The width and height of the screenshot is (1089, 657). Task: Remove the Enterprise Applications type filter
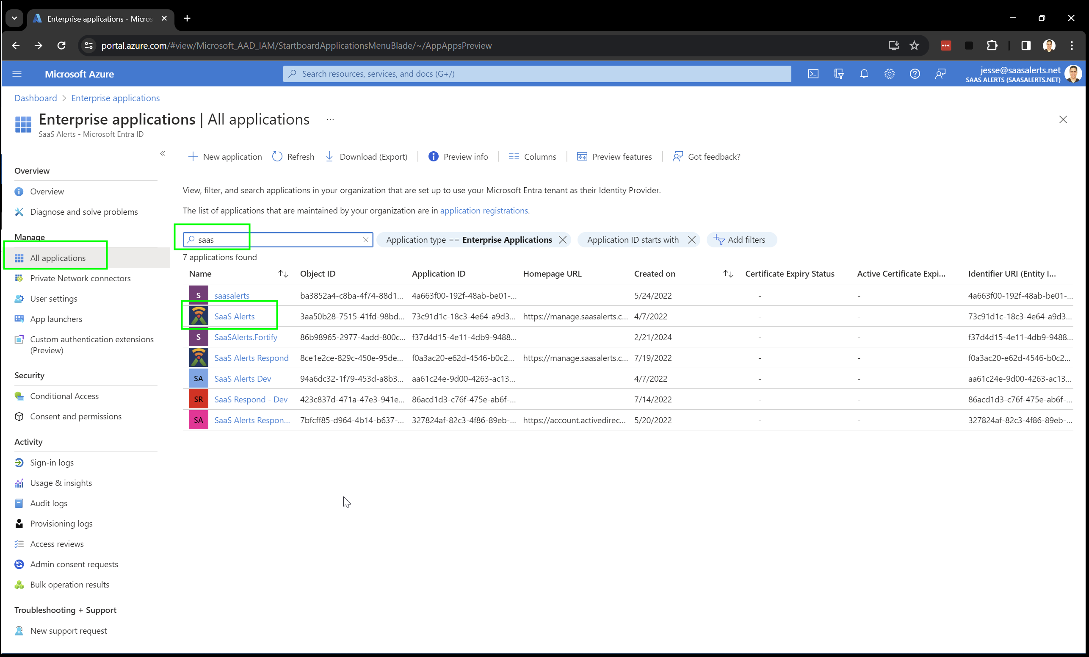pos(563,240)
